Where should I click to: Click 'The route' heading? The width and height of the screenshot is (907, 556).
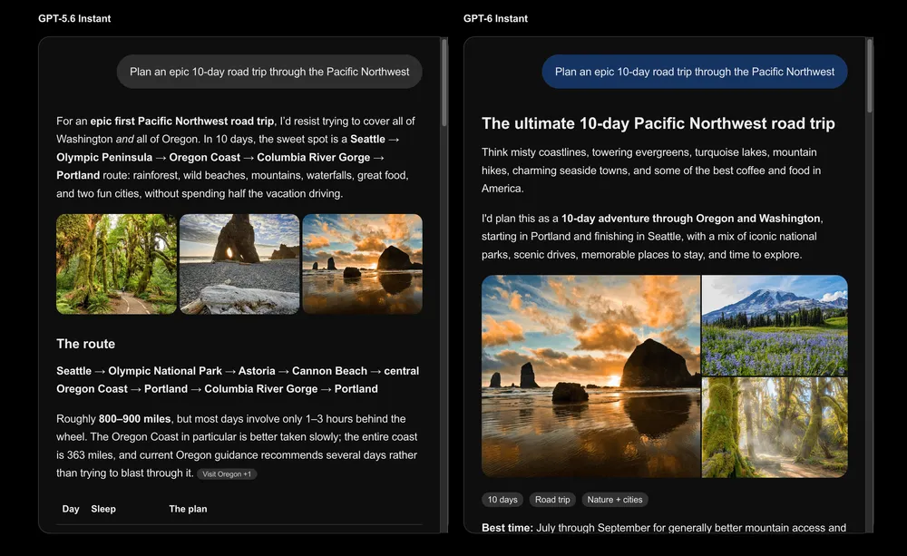tap(85, 344)
